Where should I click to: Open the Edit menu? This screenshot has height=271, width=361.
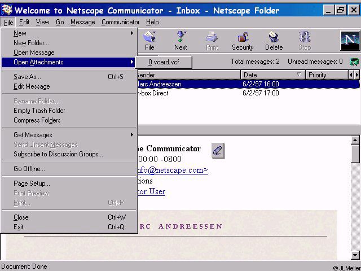click(24, 22)
